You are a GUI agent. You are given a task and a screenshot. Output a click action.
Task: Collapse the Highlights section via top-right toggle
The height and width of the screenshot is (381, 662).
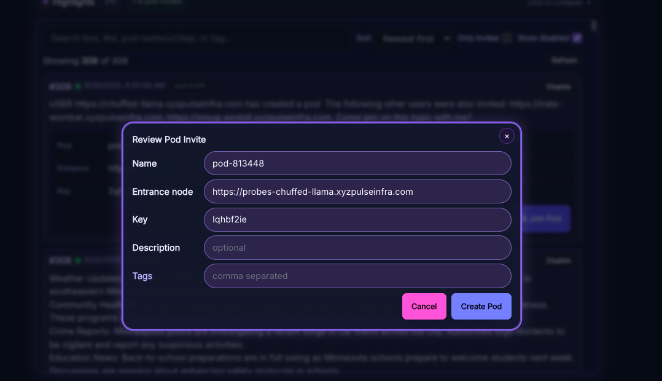click(558, 2)
